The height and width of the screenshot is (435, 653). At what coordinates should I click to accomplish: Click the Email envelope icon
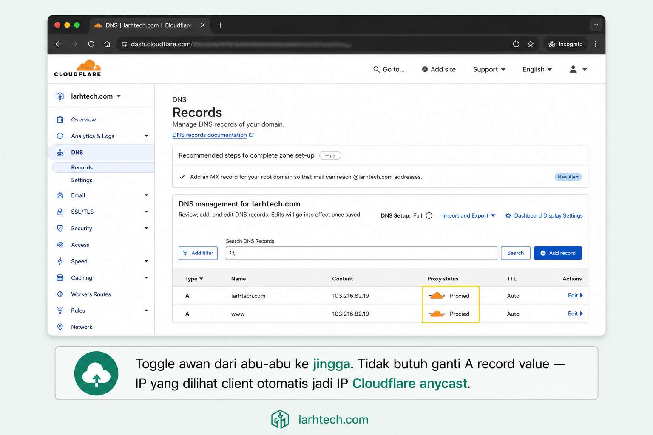60,195
